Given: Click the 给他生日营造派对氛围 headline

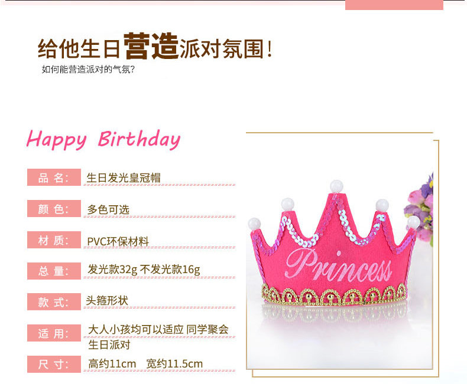Looking at the screenshot, I should coord(155,46).
